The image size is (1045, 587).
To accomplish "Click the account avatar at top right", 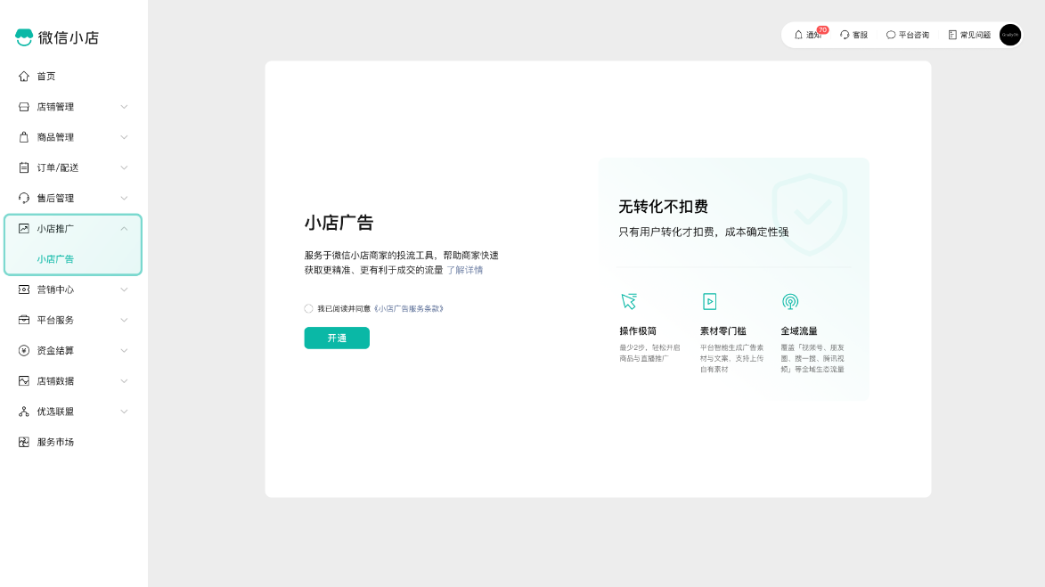I will 1009,35.
